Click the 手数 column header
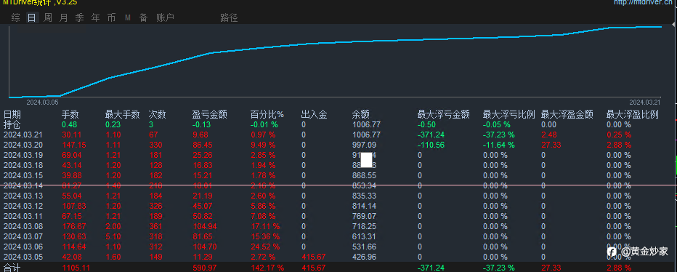The height and width of the screenshot is (272, 677). pyautogui.click(x=70, y=115)
